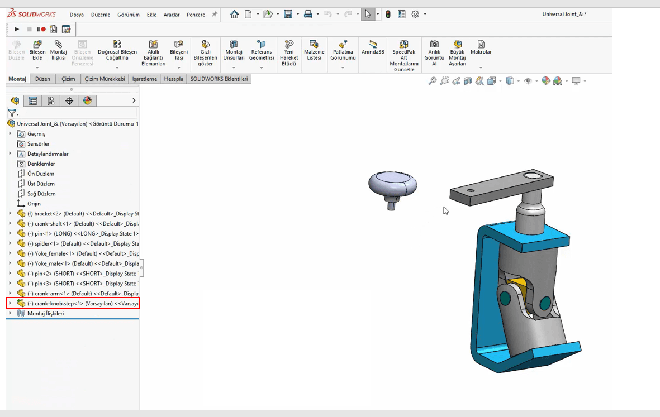Toggle the Section View icon
The height and width of the screenshot is (417, 660).
click(468, 81)
